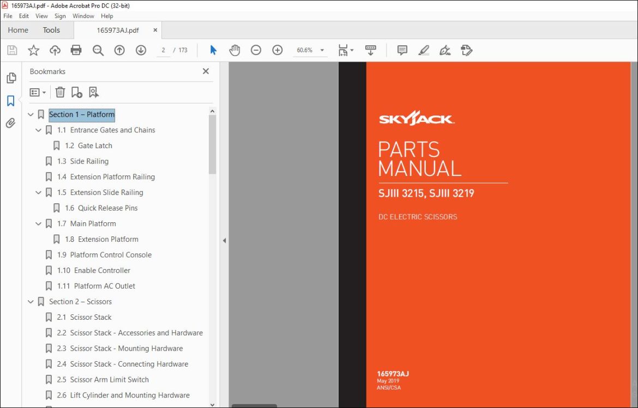Select the 1.10 Enable Controller bookmark
This screenshot has height=408, width=638.
tap(94, 270)
